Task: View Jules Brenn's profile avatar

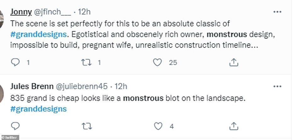Action: (x=2, y=91)
